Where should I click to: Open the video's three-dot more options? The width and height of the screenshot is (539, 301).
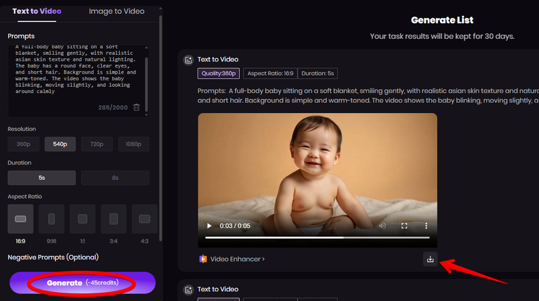pos(427,226)
